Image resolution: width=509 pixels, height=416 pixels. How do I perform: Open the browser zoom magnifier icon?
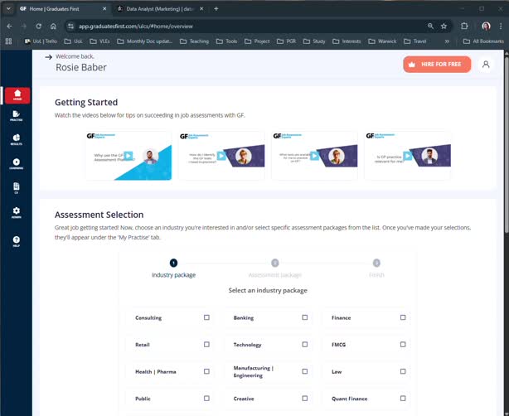point(430,27)
